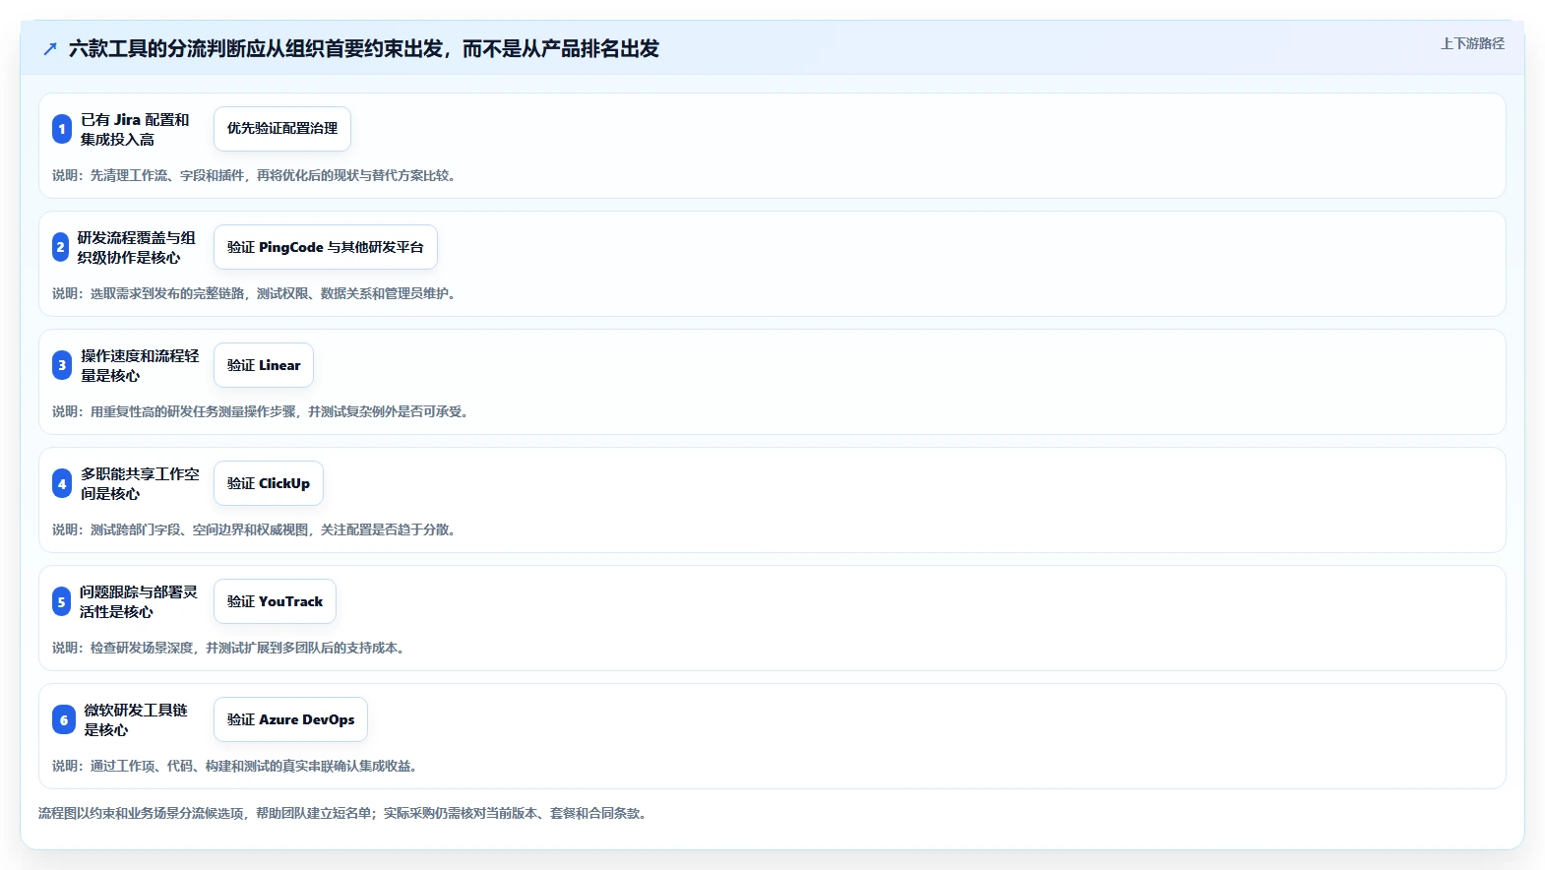Image resolution: width=1545 pixels, height=870 pixels.
Task: Click the 验证 Azure DevOps button
Action: point(291,719)
